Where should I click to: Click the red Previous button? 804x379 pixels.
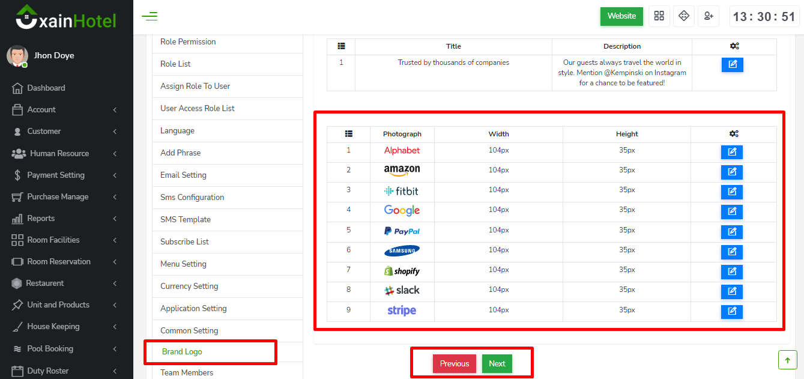(x=455, y=363)
